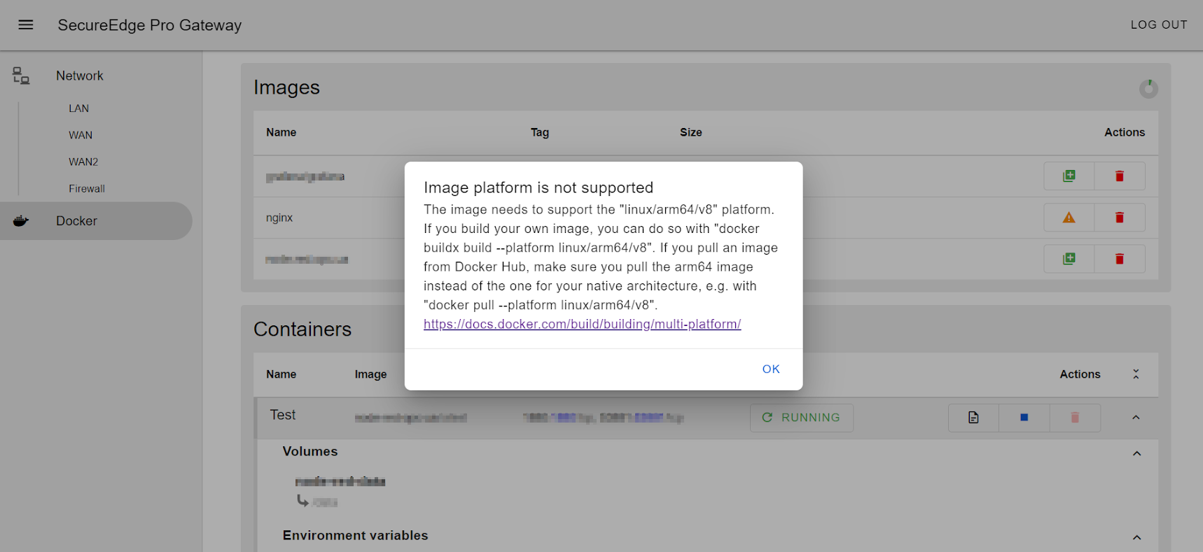Click the nginx image name
Viewport: 1203px width, 552px height.
coord(279,218)
